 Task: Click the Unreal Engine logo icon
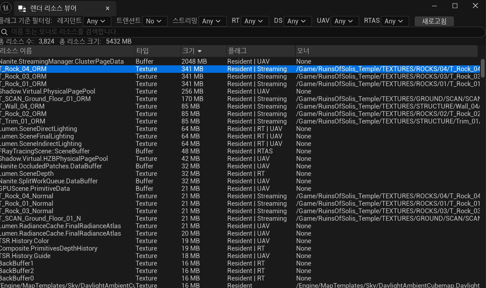[x=6, y=7]
